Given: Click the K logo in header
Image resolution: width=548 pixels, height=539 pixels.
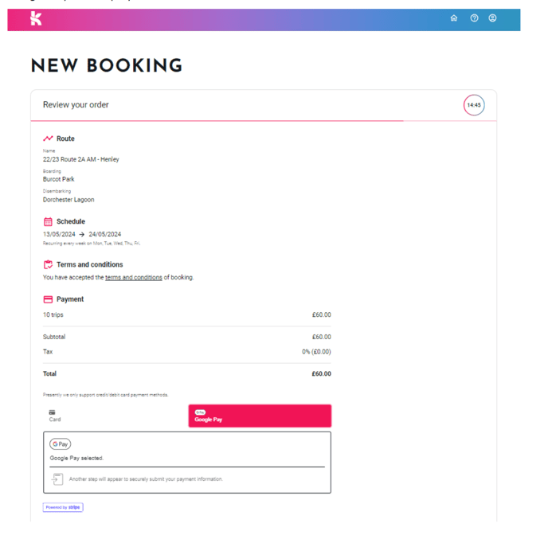Looking at the screenshot, I should click(36, 18).
